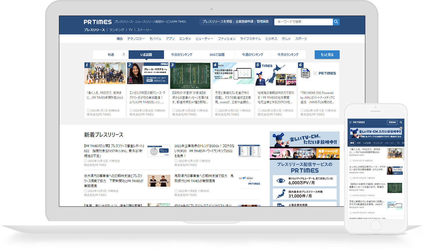This screenshot has height=250, width=427.
Task: Open the TBS NEWS DIG ranked sixth card
Action: [319, 90]
